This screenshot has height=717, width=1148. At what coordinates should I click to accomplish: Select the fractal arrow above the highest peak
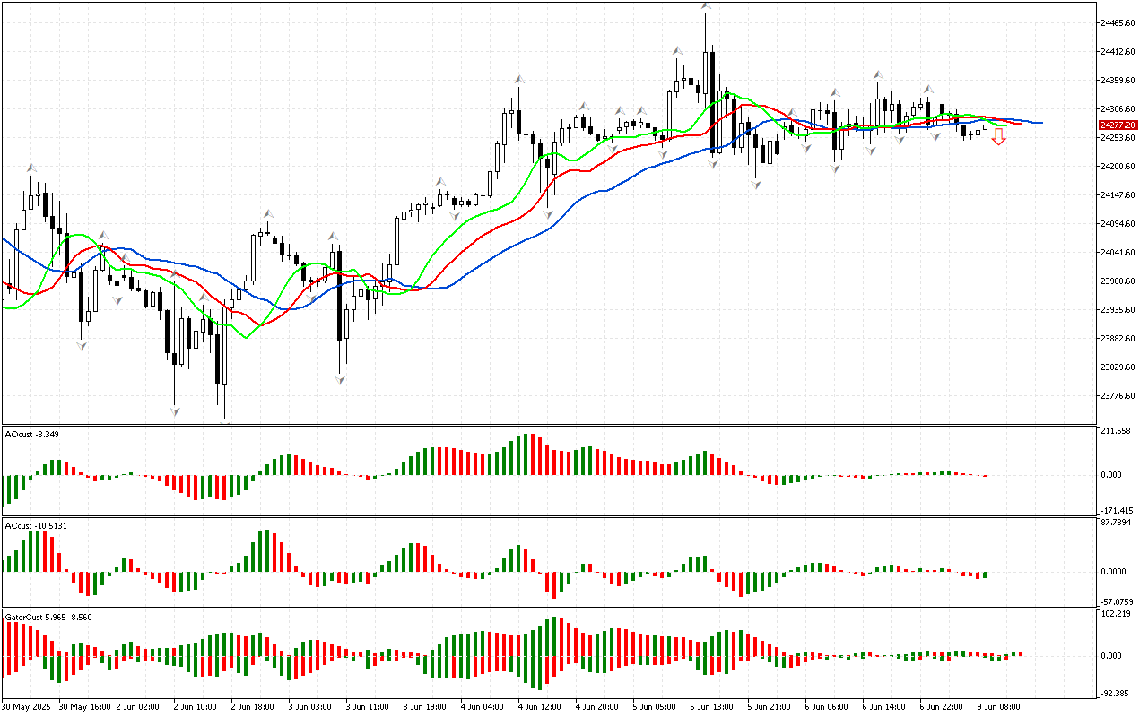pos(707,6)
